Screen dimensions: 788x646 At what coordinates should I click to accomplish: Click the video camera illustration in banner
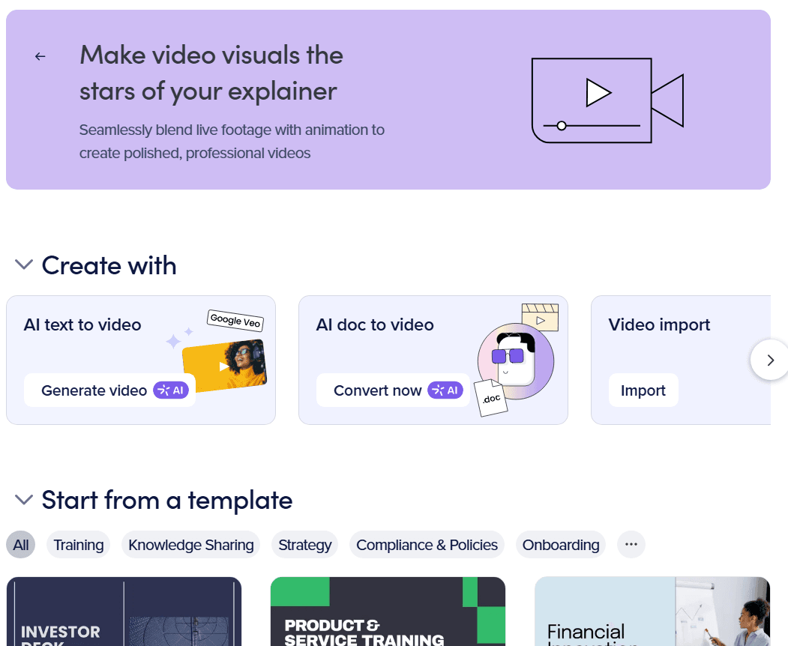click(x=607, y=100)
